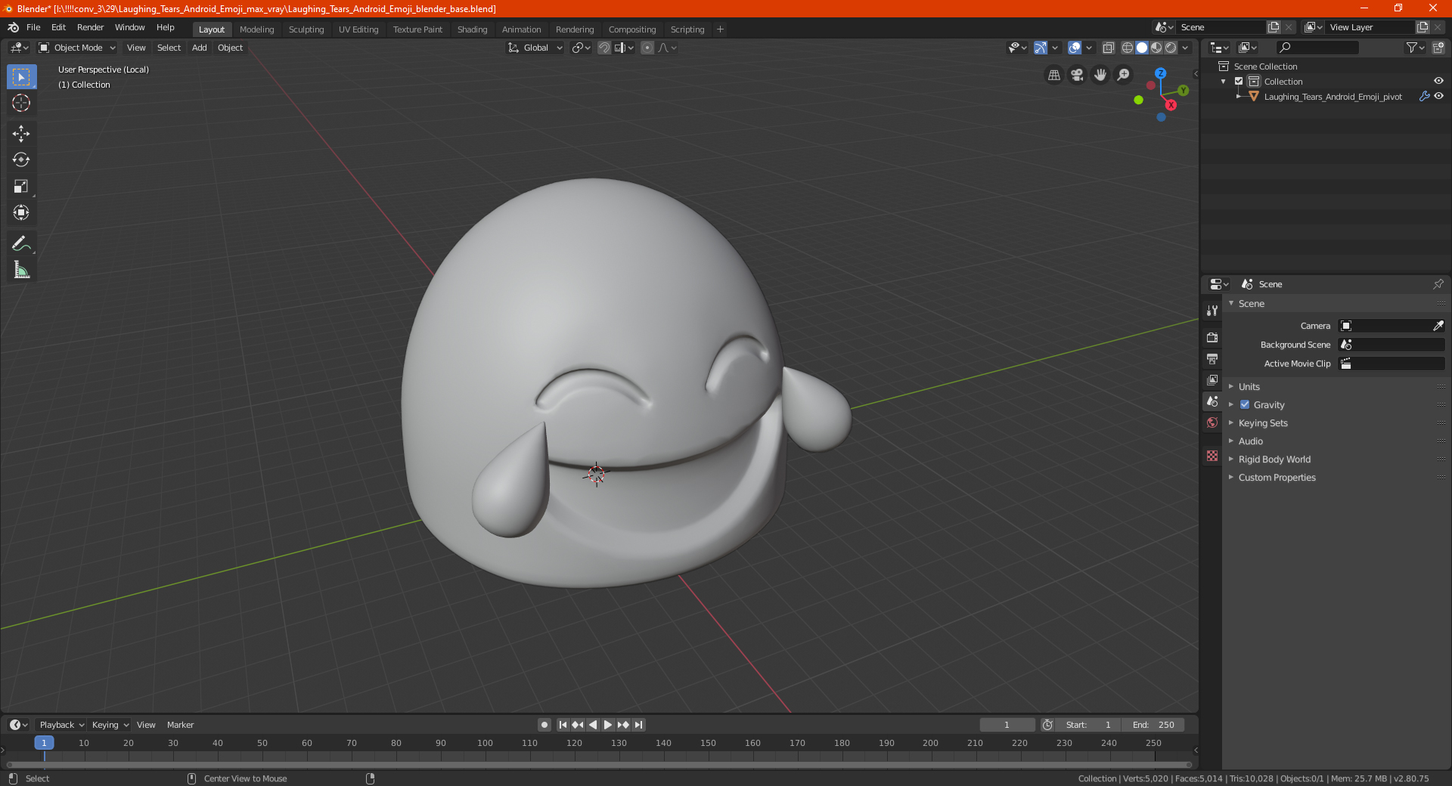Open the Tool properties tab
This screenshot has height=786, width=1452.
pos(1212,311)
